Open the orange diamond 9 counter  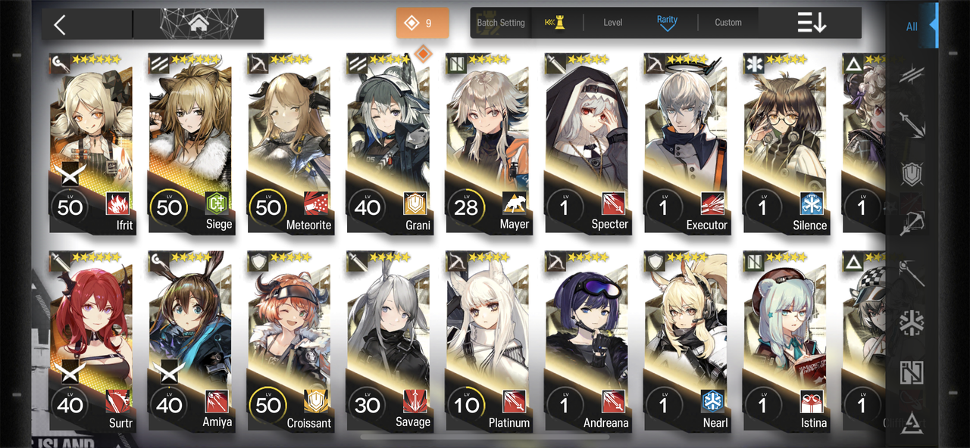tap(422, 23)
